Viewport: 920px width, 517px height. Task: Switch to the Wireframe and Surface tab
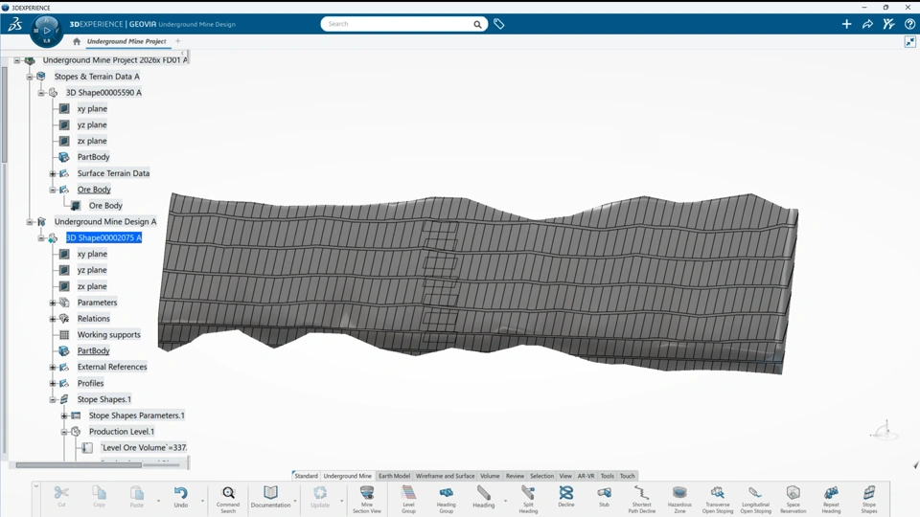445,476
